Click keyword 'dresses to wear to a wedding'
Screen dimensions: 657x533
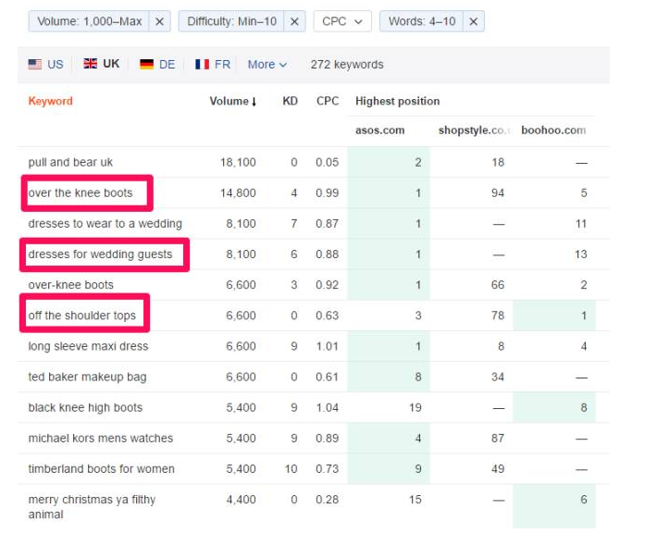click(105, 224)
